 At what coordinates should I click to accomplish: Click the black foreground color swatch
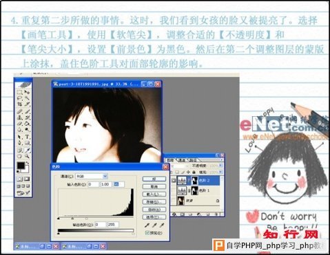[x=21, y=166]
